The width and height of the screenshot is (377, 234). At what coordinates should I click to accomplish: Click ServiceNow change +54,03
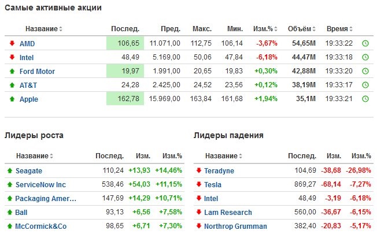click(139, 184)
